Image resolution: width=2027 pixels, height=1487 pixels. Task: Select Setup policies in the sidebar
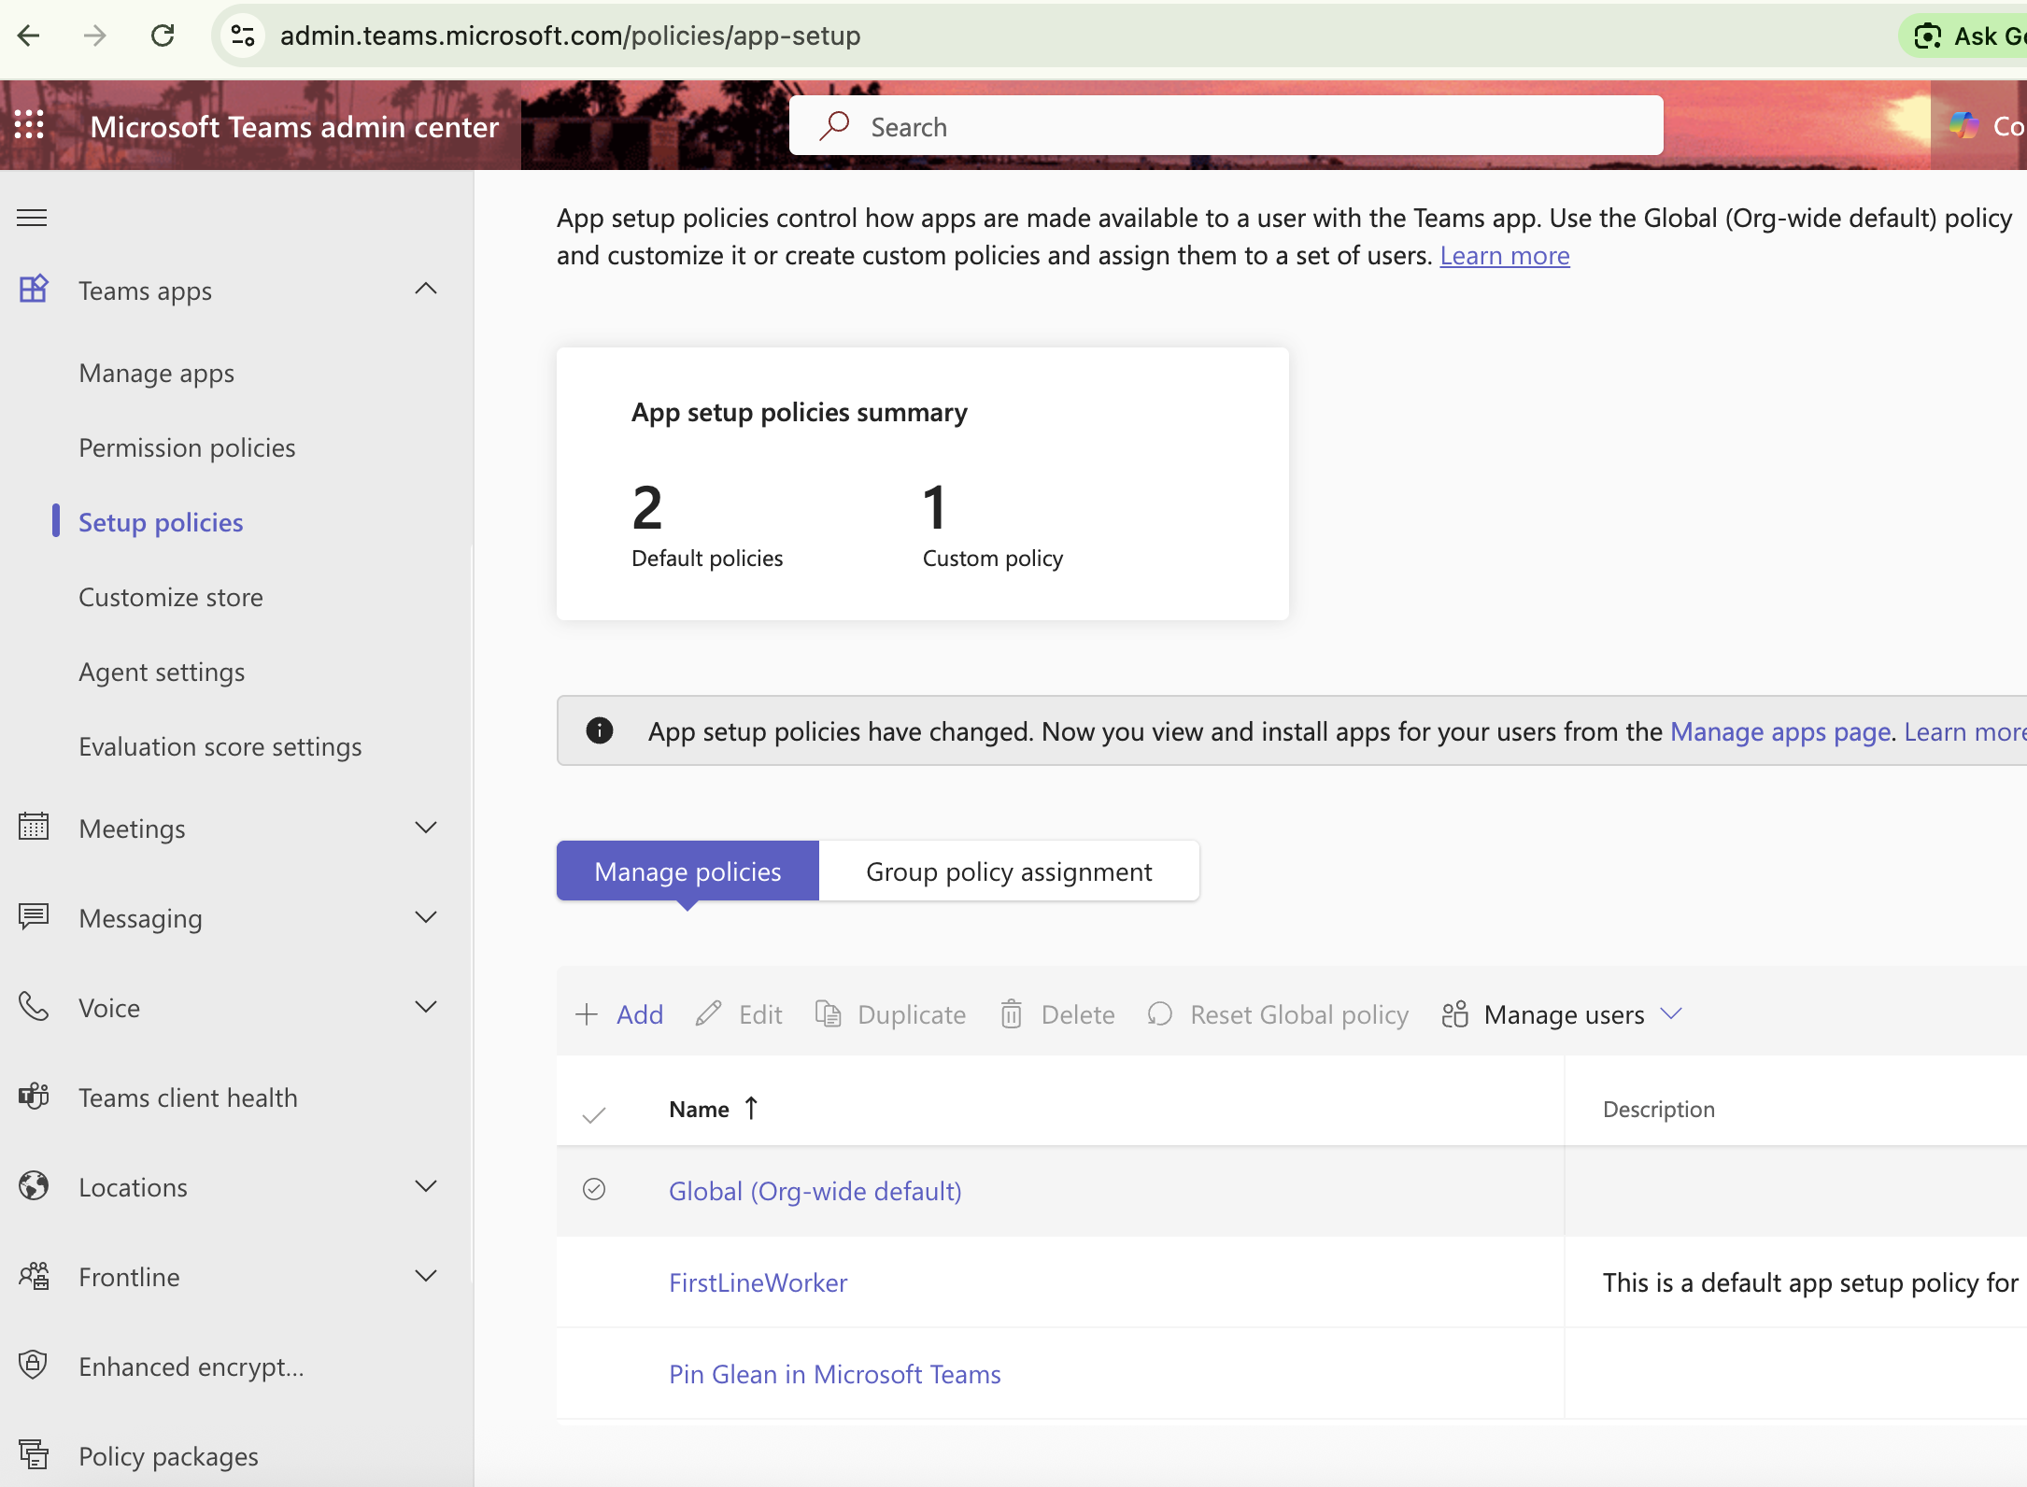[x=161, y=522]
